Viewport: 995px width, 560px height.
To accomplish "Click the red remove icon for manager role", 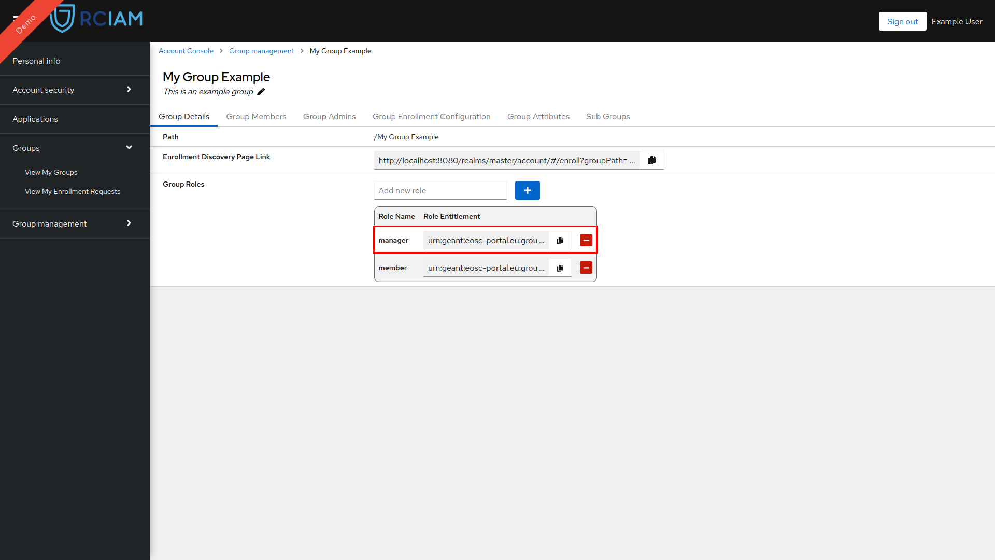I will [586, 240].
